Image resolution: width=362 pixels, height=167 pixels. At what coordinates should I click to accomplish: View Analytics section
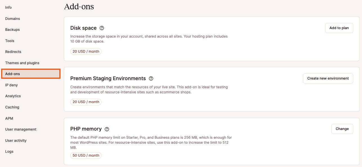pyautogui.click(x=13, y=96)
